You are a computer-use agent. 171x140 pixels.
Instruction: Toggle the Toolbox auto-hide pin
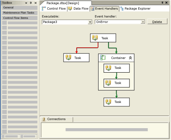[31, 3]
